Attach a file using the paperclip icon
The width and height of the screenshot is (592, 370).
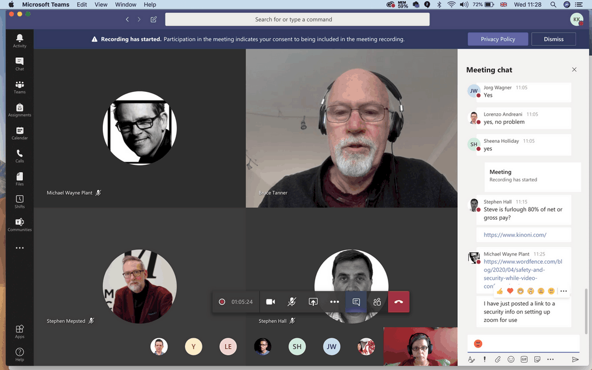pos(497,360)
